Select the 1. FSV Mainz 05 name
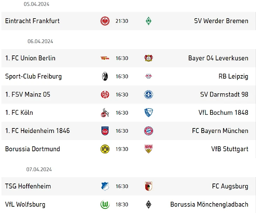This screenshot has height=213, width=256. pyautogui.click(x=28, y=95)
